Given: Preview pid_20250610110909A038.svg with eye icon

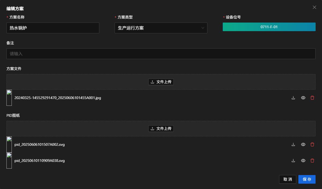Looking at the screenshot, I should click(303, 161).
